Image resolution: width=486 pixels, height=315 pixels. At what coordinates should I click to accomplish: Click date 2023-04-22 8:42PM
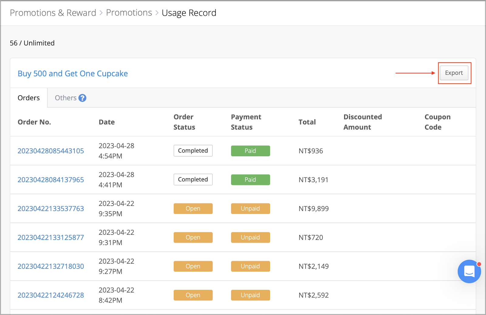tap(116, 295)
